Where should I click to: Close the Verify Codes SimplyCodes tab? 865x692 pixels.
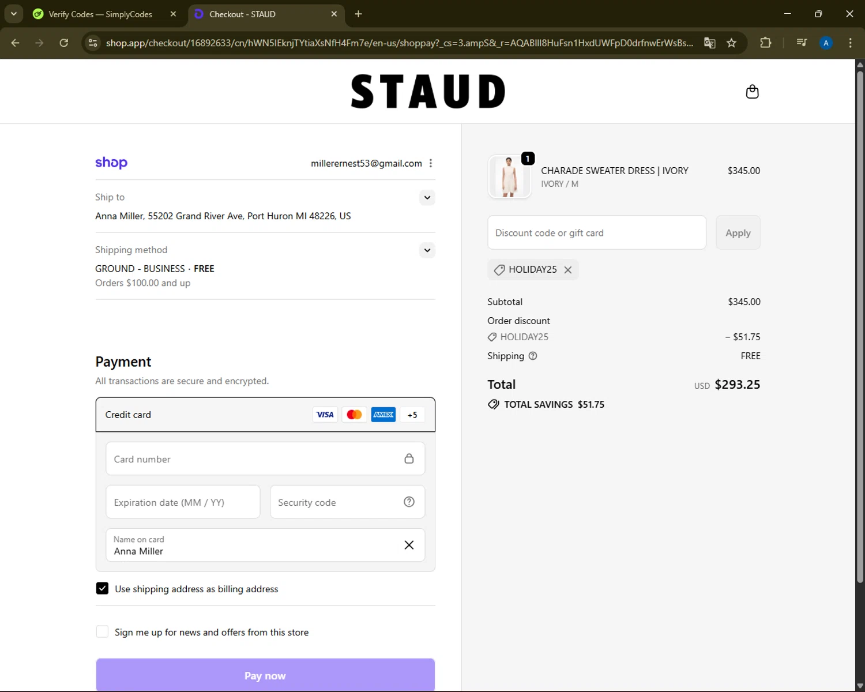coord(173,14)
